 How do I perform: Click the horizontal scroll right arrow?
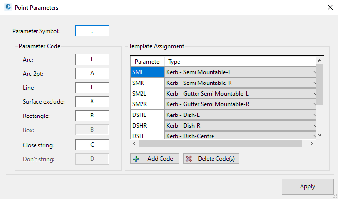point(311,144)
